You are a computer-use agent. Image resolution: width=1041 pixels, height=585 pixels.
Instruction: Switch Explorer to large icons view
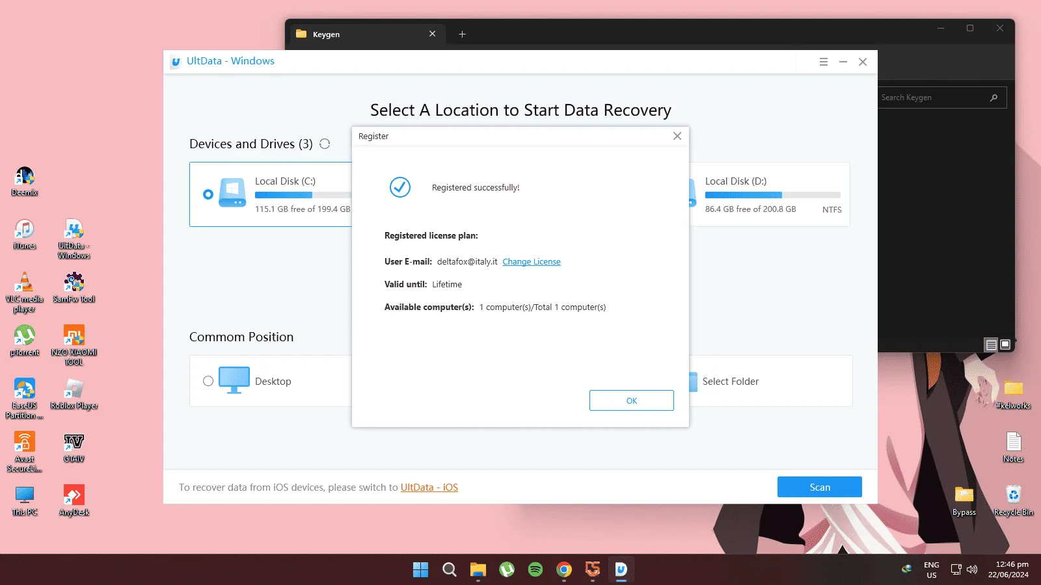coord(1005,344)
